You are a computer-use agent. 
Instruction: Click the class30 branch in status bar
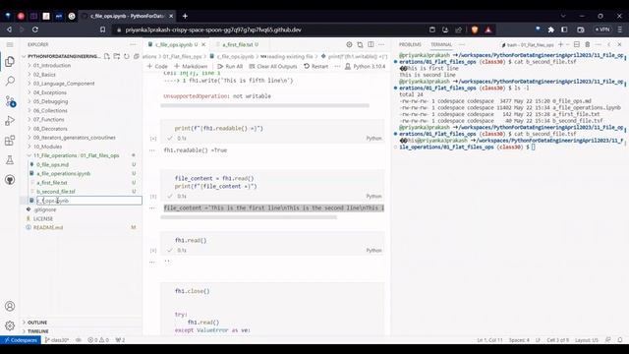(57, 340)
